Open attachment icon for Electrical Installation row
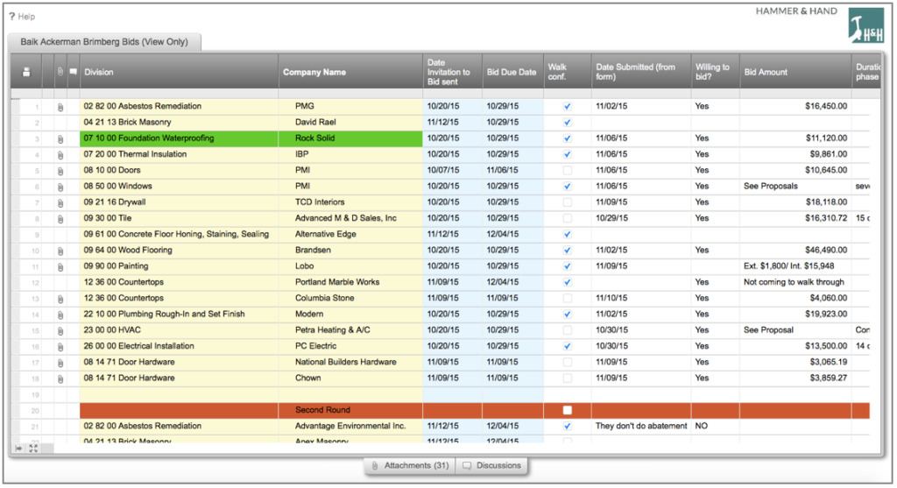 (x=60, y=347)
